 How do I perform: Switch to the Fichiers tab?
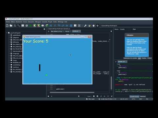149,58
